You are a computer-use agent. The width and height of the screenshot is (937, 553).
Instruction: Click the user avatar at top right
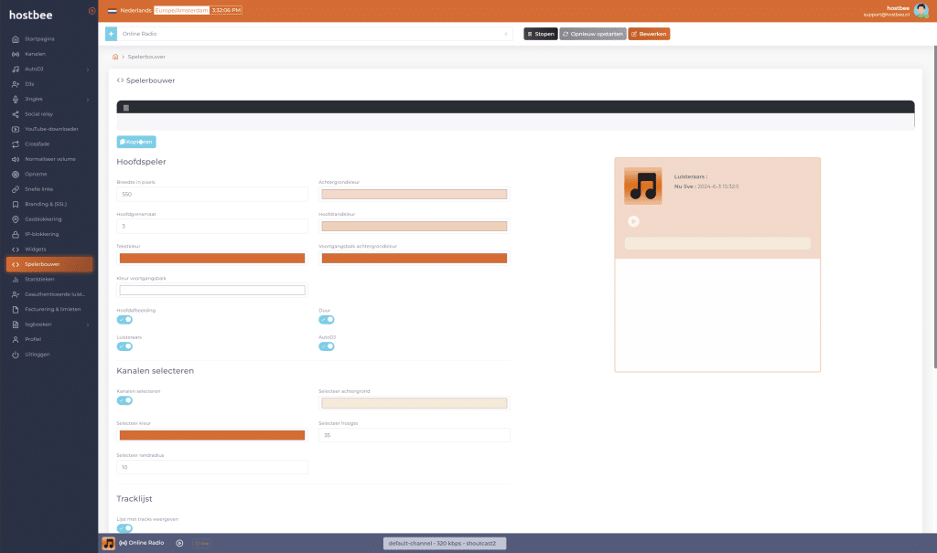point(921,11)
